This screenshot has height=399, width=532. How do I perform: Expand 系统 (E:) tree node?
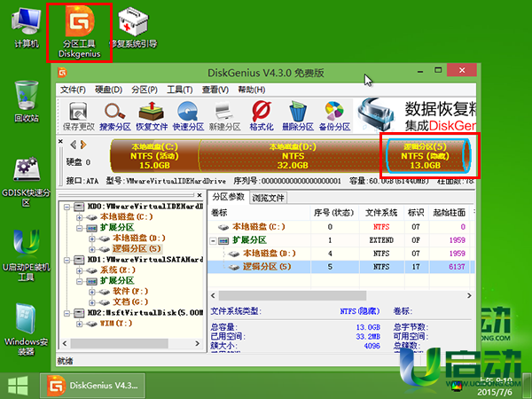(80, 270)
